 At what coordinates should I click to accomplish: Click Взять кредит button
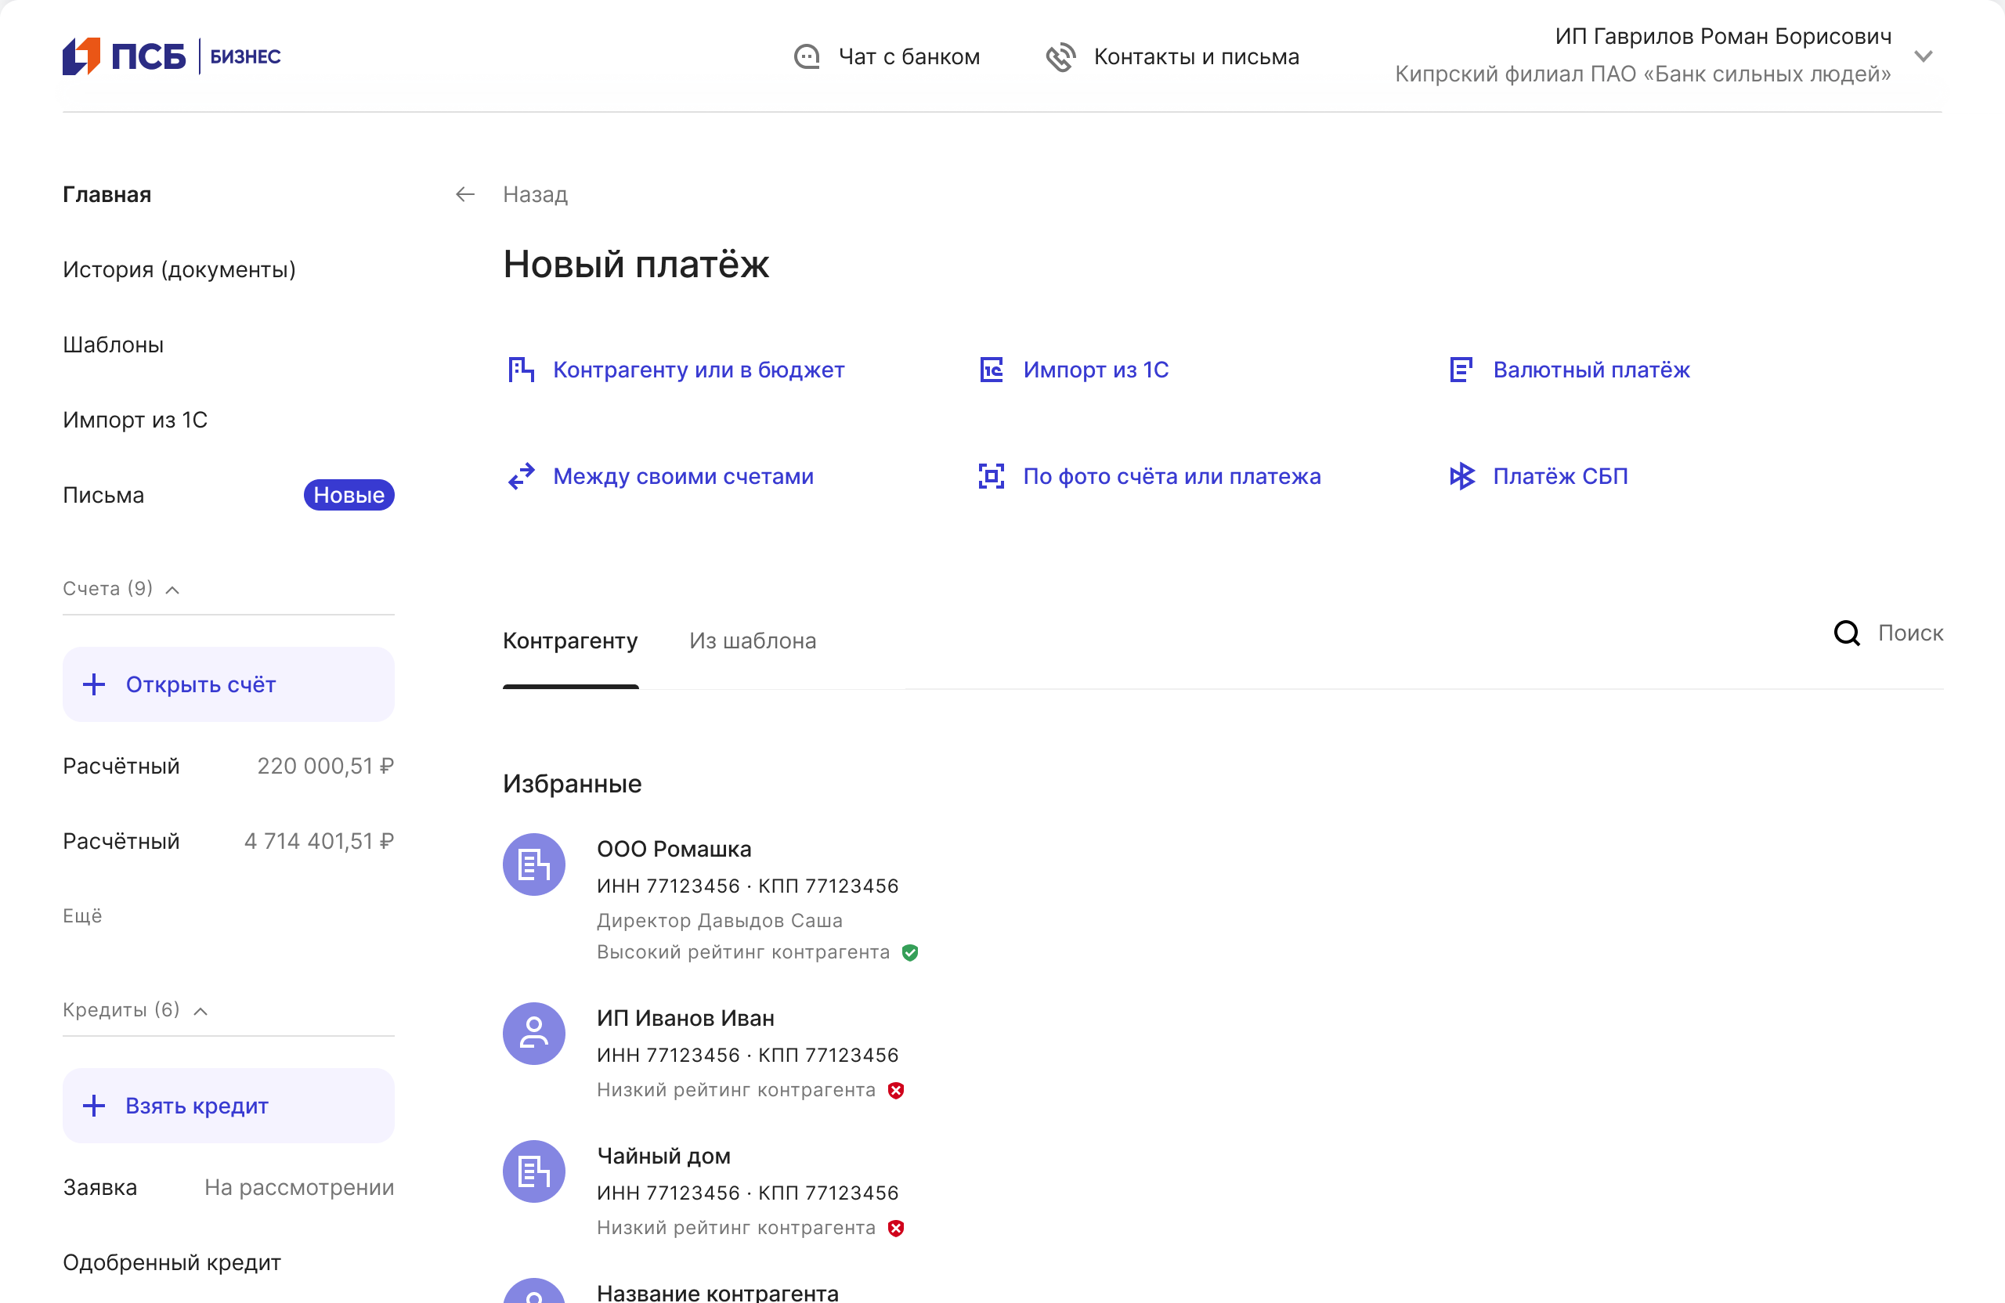(x=228, y=1105)
